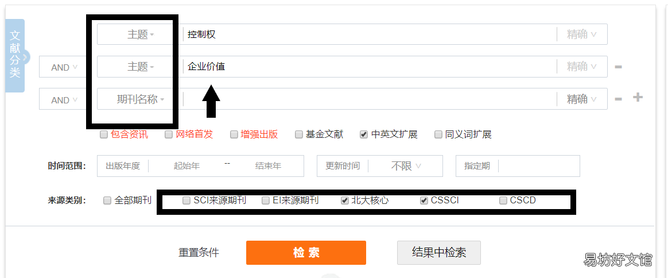Open the 期刊名称 field dropdown
The width and height of the screenshot is (668, 278).
point(141,100)
